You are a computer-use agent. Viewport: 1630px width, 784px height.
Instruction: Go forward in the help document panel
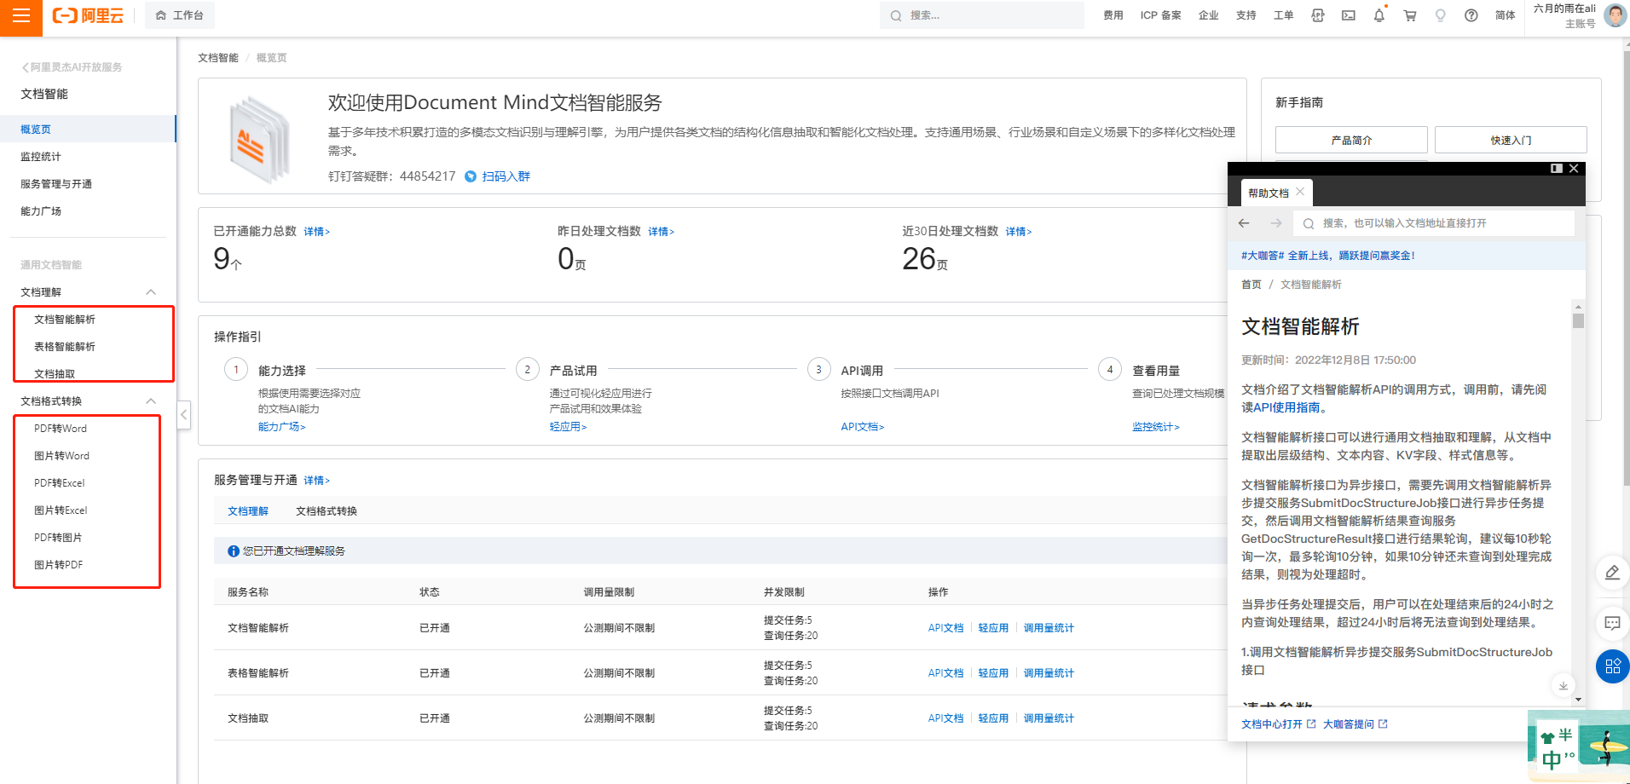[x=1276, y=223]
